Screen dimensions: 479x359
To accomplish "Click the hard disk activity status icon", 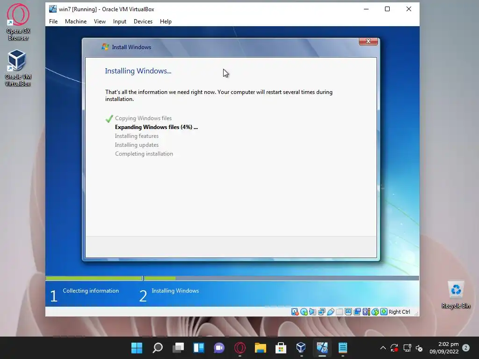I will tap(295, 312).
